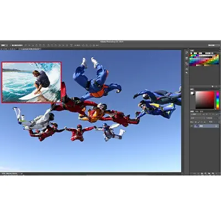Hide the Background layer with its eye icon
Image resolution: width=221 pixels, height=221 pixels.
click(x=192, y=126)
